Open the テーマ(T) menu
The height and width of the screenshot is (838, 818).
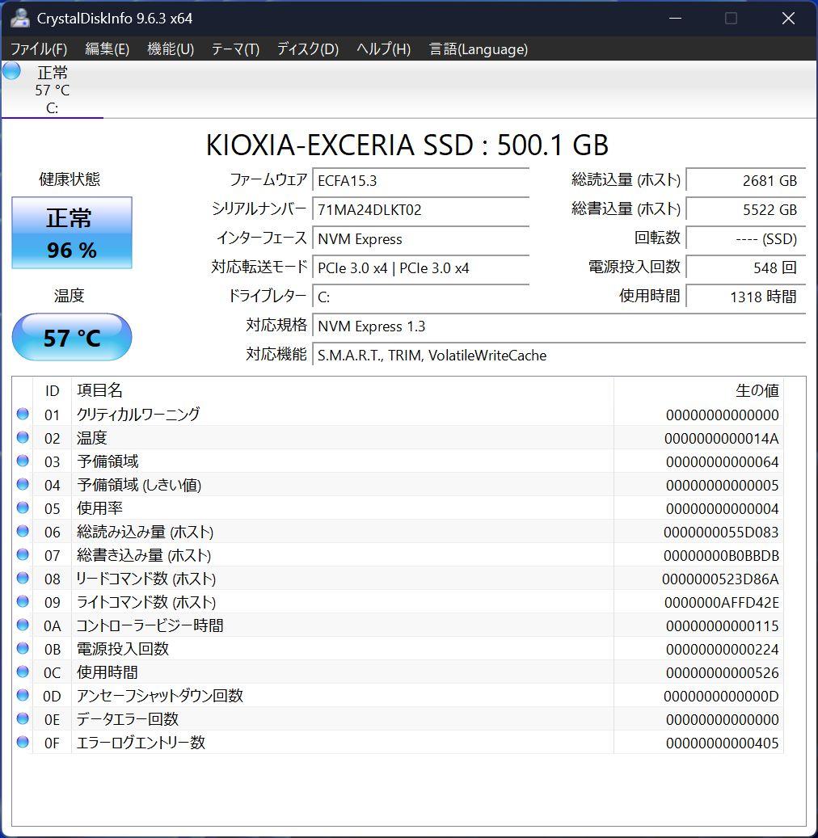234,49
